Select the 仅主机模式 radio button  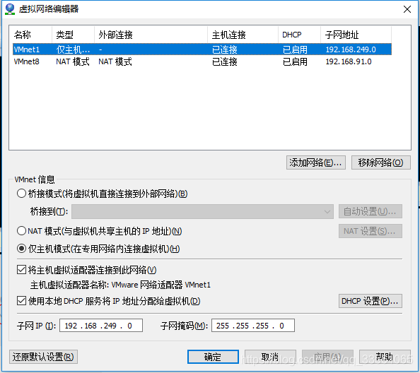21,249
